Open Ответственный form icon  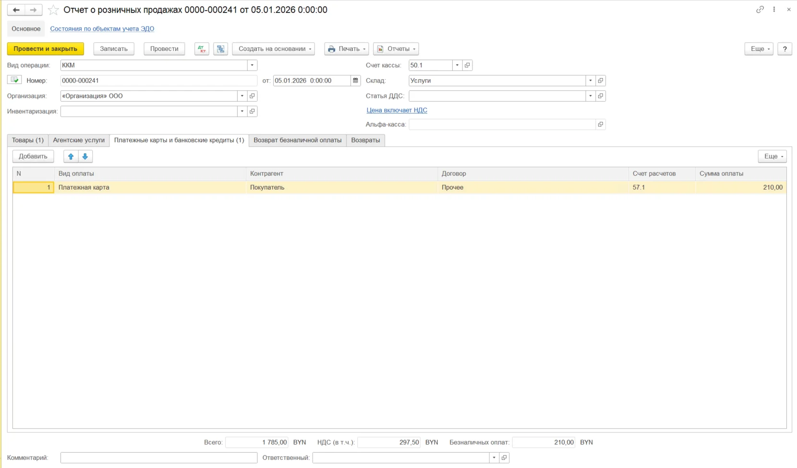pos(504,458)
